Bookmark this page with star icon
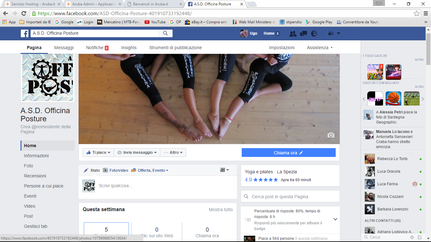Image resolution: width=431 pixels, height=242 pixels. (417, 14)
